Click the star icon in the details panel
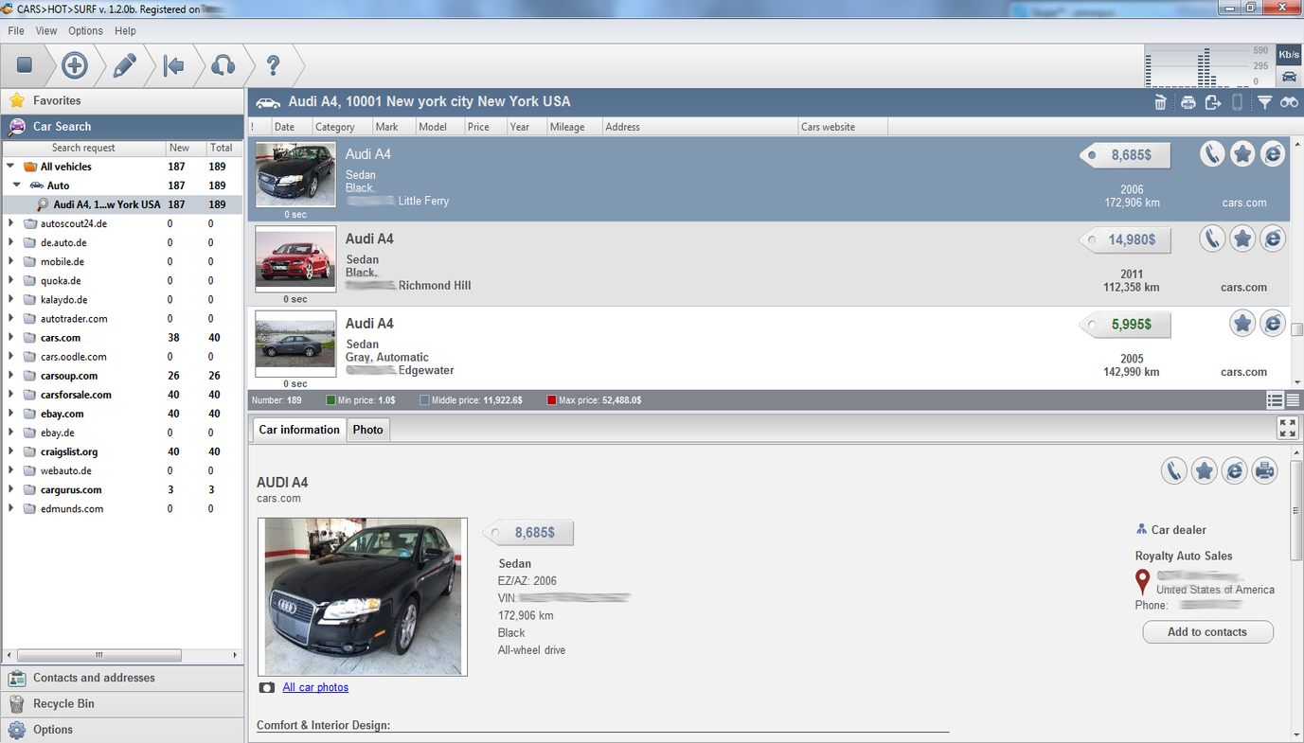The width and height of the screenshot is (1304, 743). (1205, 470)
